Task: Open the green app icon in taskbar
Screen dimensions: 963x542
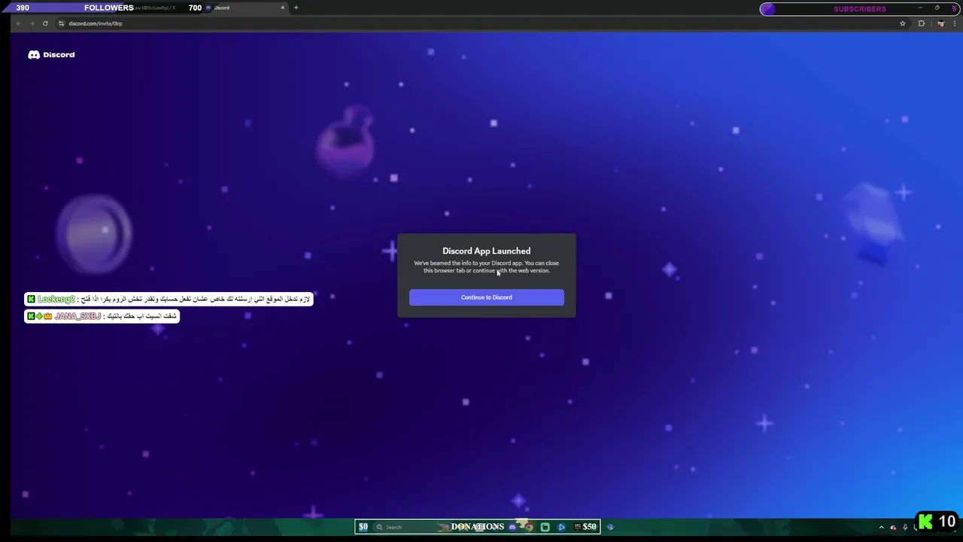Action: [x=545, y=527]
